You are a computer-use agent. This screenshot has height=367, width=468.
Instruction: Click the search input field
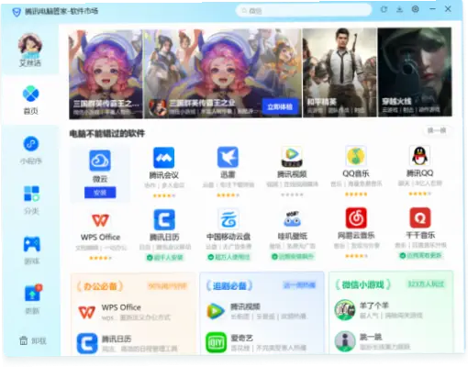click(x=304, y=11)
